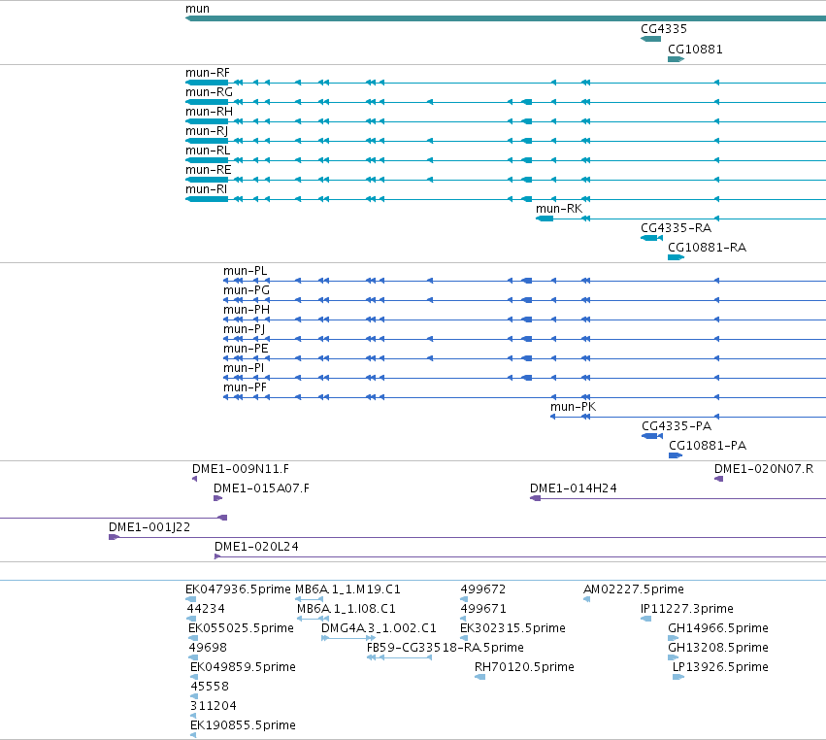826x740 pixels.
Task: Pick the mun-PF protein label
Action: pos(245,387)
